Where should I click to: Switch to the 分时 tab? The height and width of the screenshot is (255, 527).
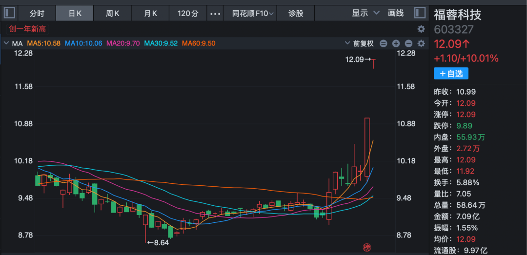point(37,14)
